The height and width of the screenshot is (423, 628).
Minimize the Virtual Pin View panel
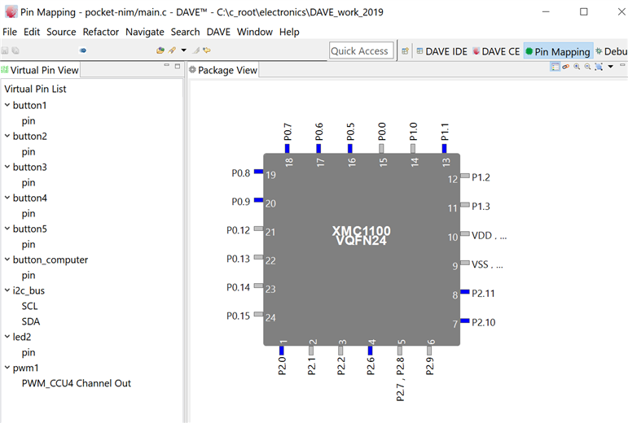pyautogui.click(x=167, y=65)
